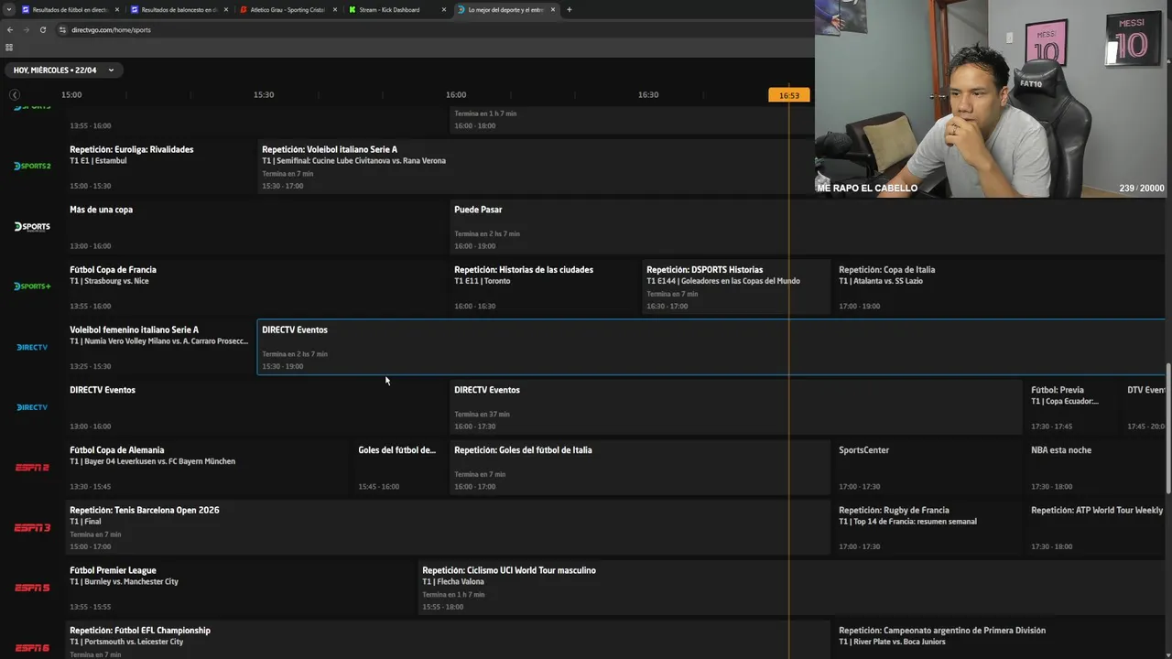Open the ESPN 6 channel logo
Image resolution: width=1172 pixels, height=659 pixels.
pyautogui.click(x=32, y=648)
